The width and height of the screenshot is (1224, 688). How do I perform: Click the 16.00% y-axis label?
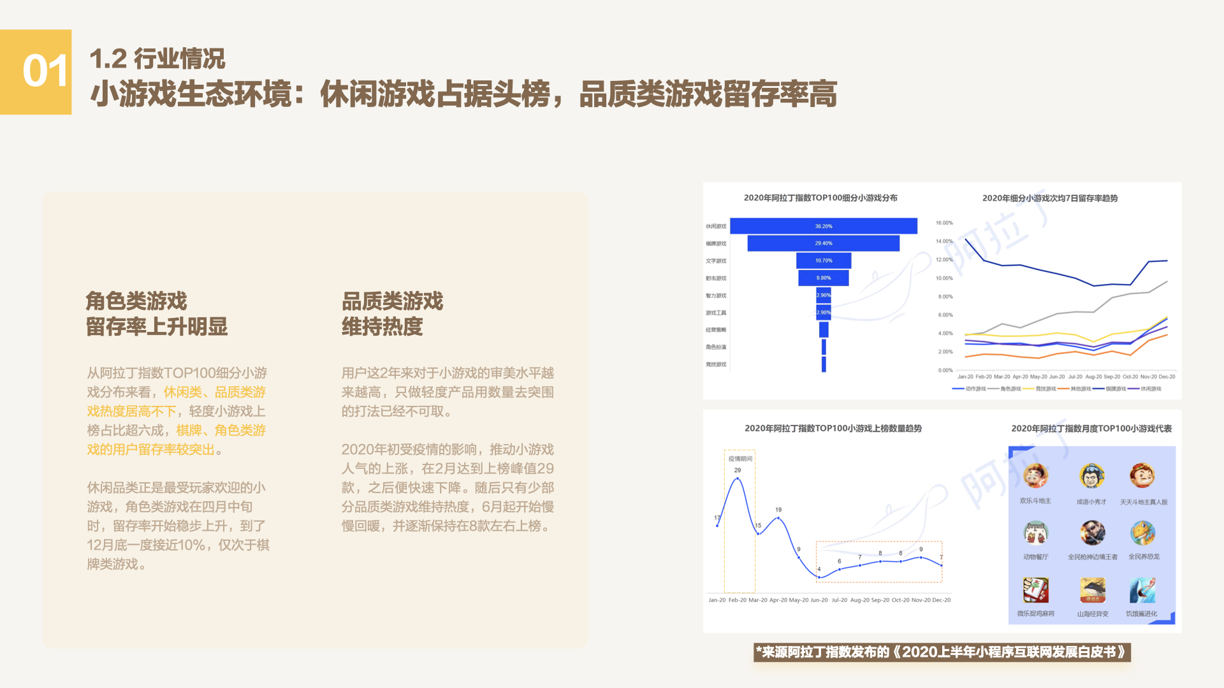(x=944, y=223)
